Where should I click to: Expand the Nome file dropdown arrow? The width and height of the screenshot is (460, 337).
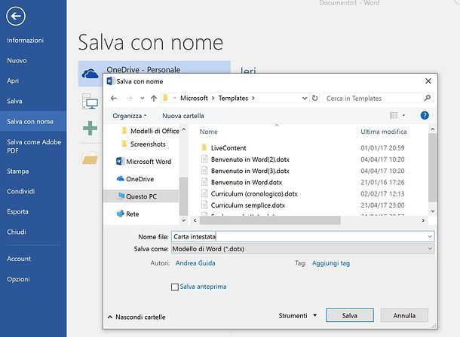click(x=430, y=236)
